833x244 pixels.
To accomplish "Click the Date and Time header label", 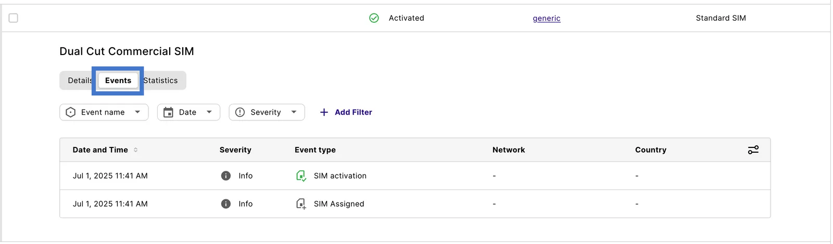I will tap(100, 150).
